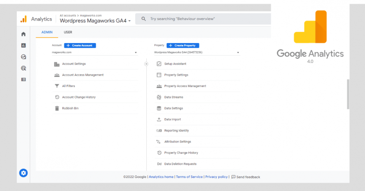365x191 pixels.
Task: Click the Property Settings window icon
Action: [159, 75]
